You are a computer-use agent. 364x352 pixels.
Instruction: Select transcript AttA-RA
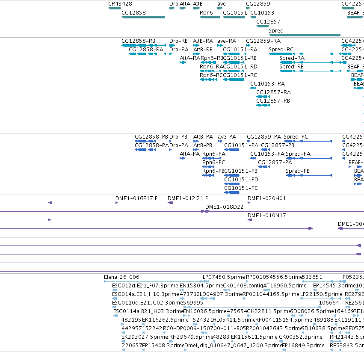click(x=190, y=58)
